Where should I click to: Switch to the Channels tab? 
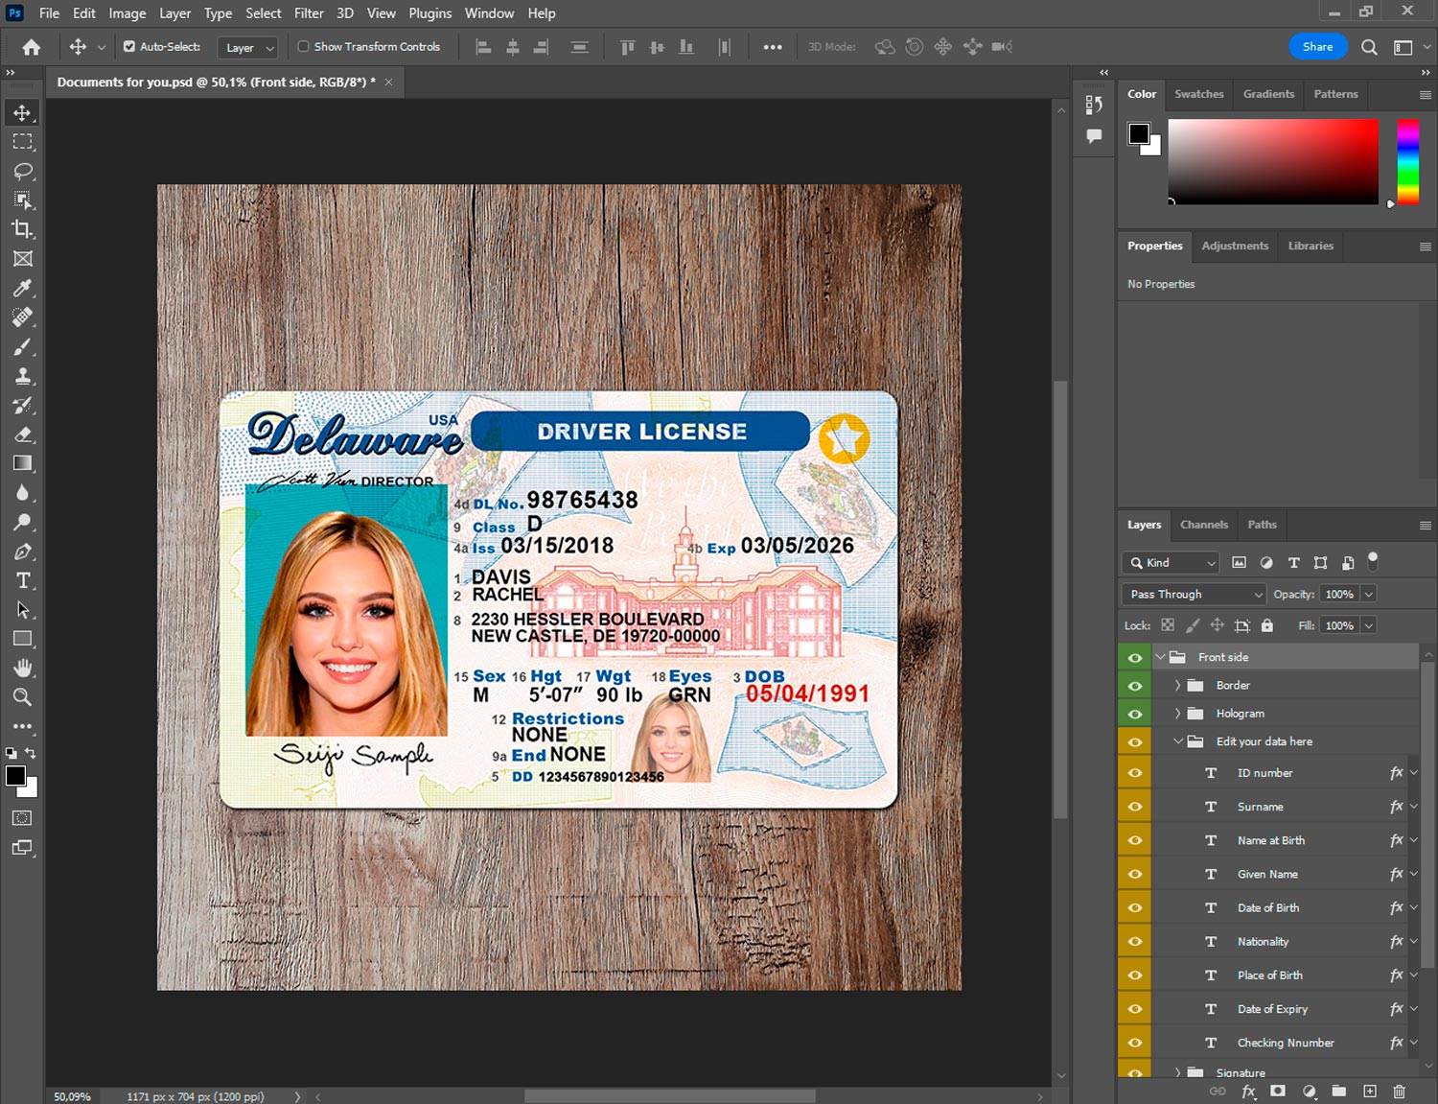(1203, 525)
